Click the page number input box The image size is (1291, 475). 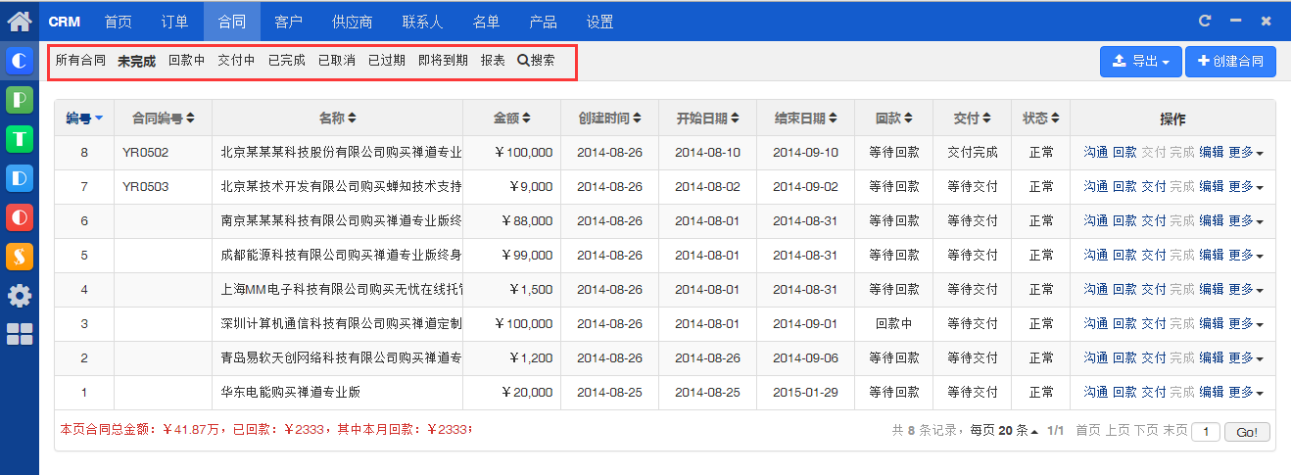click(x=1206, y=432)
